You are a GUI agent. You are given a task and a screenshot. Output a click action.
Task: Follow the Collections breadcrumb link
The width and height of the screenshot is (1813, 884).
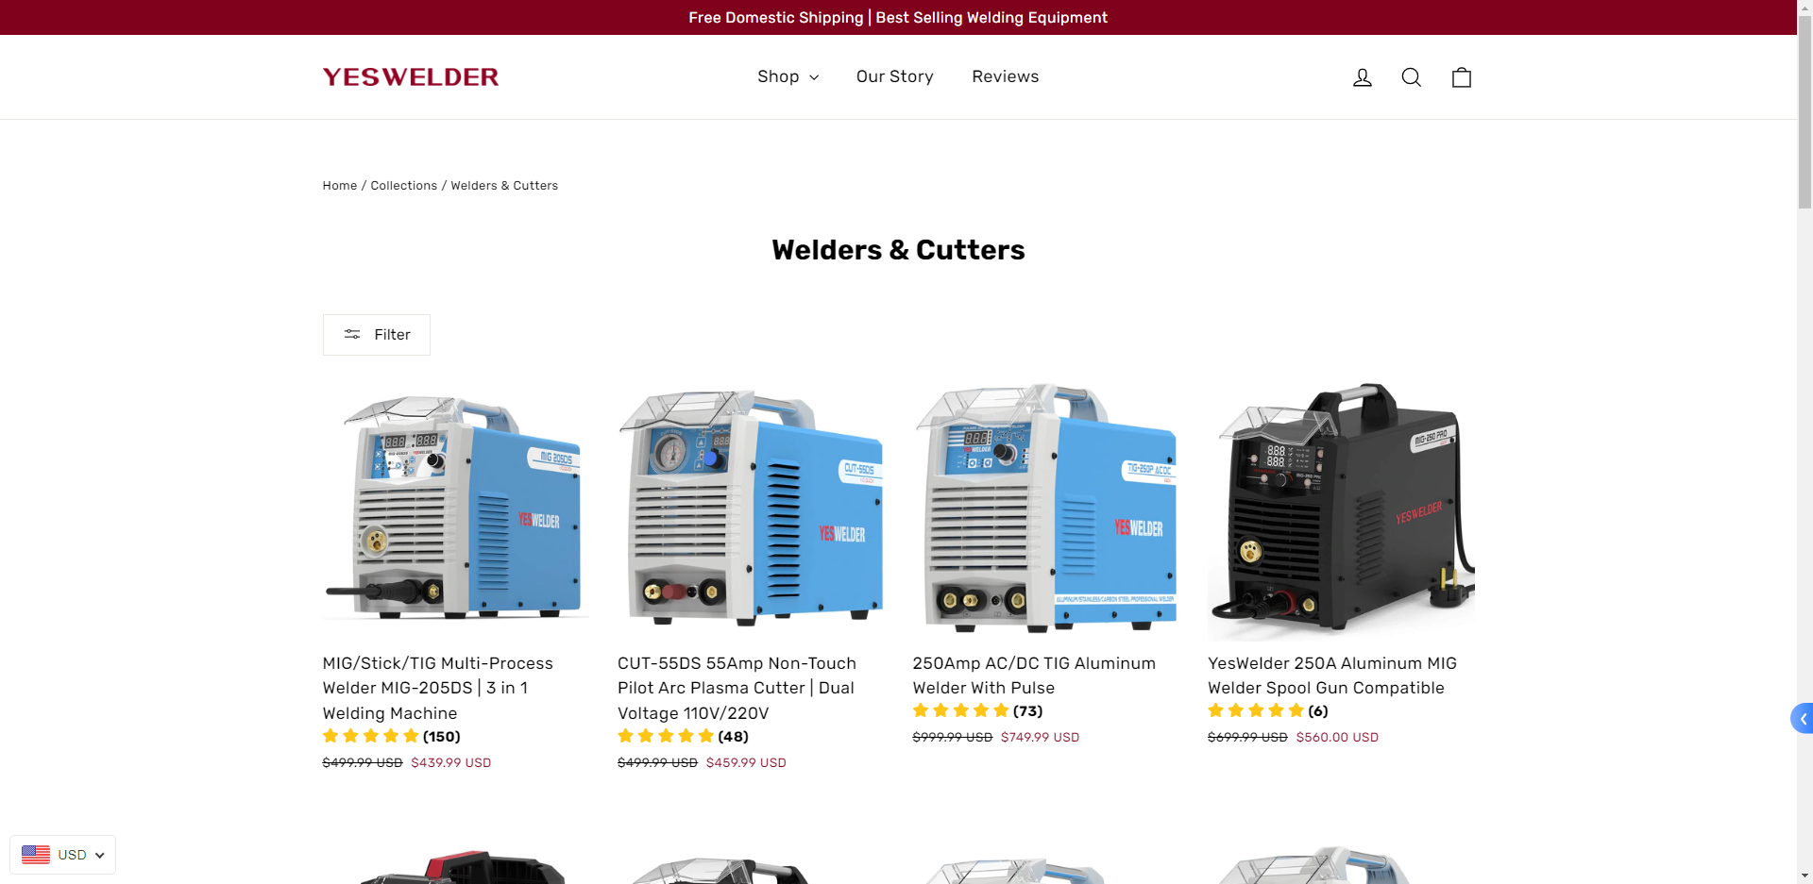404,186
